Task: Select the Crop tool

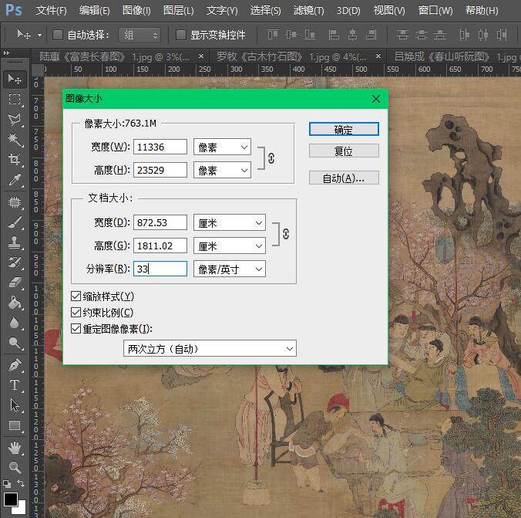Action: pos(15,160)
